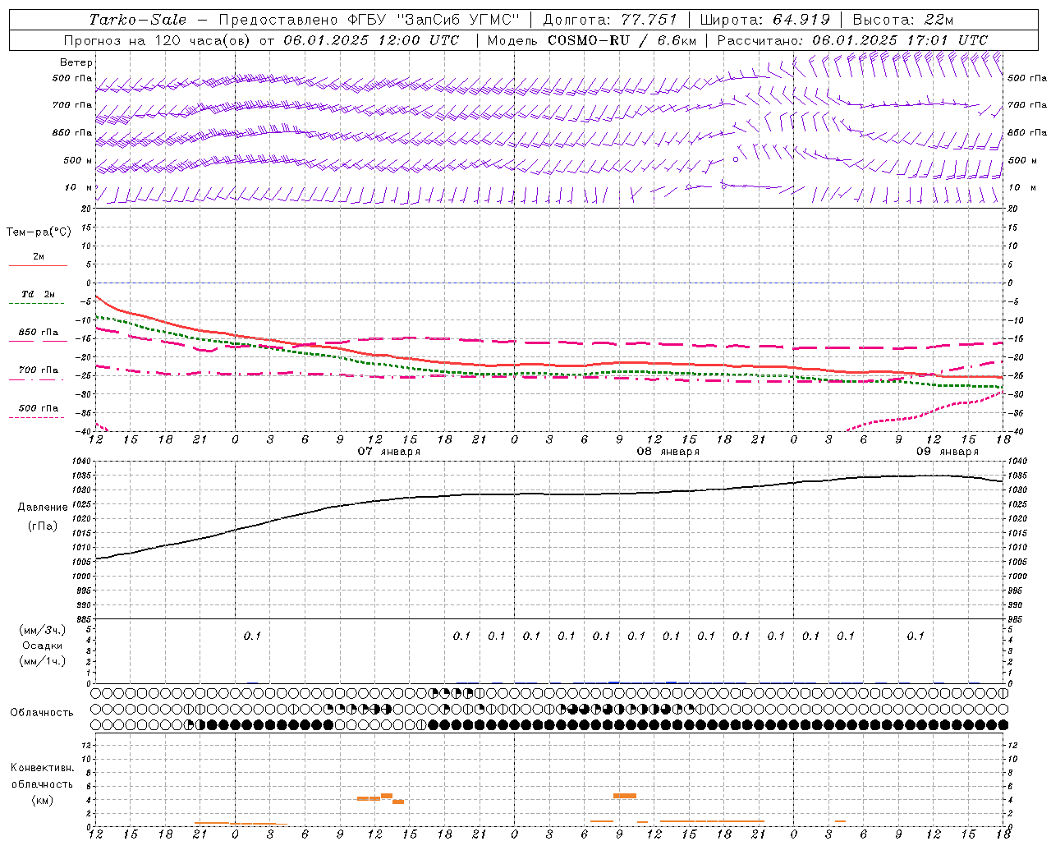Click the Ветер panel label
The image size is (1051, 841).
pos(76,62)
